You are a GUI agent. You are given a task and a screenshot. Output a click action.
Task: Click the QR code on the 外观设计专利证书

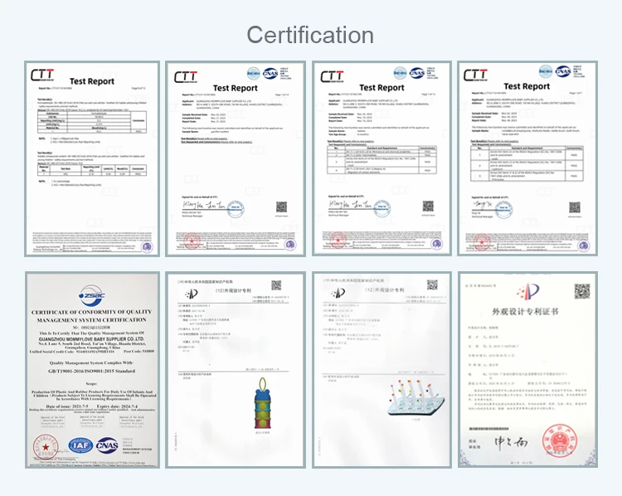(x=582, y=291)
